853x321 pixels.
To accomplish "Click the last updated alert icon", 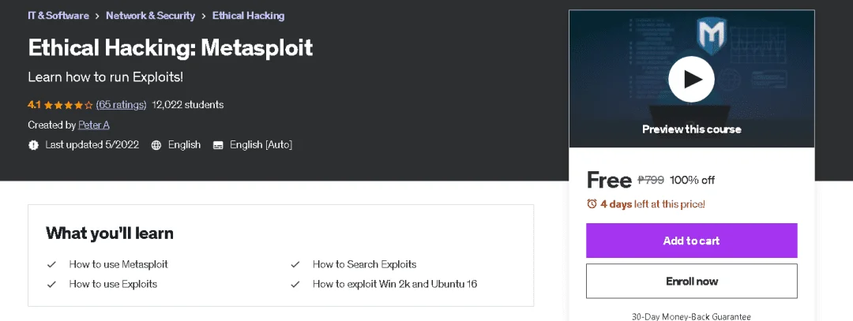I will point(34,145).
